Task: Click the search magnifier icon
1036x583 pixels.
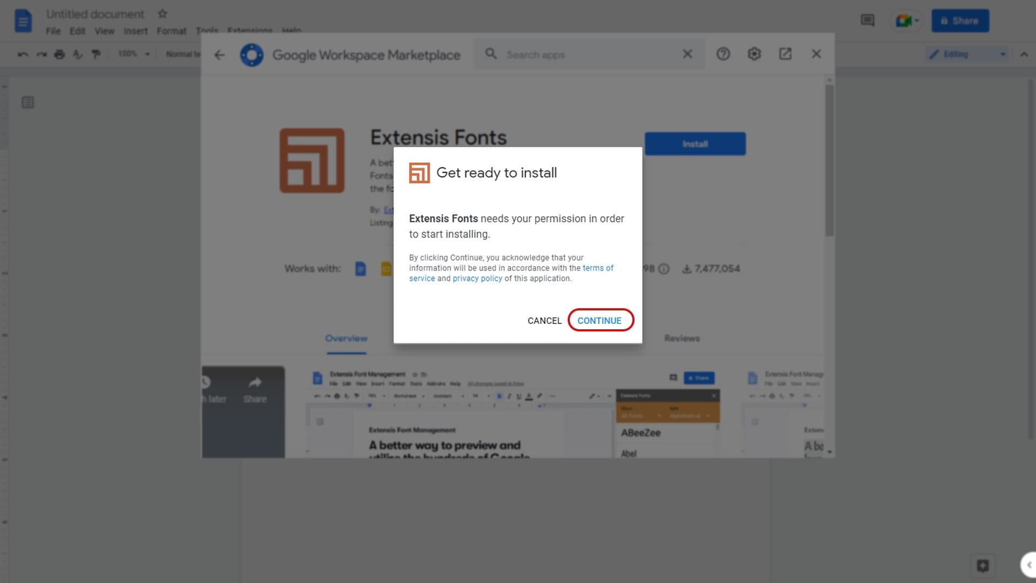Action: pyautogui.click(x=491, y=54)
